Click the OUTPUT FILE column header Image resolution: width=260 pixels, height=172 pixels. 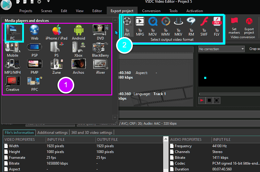pos(129,139)
